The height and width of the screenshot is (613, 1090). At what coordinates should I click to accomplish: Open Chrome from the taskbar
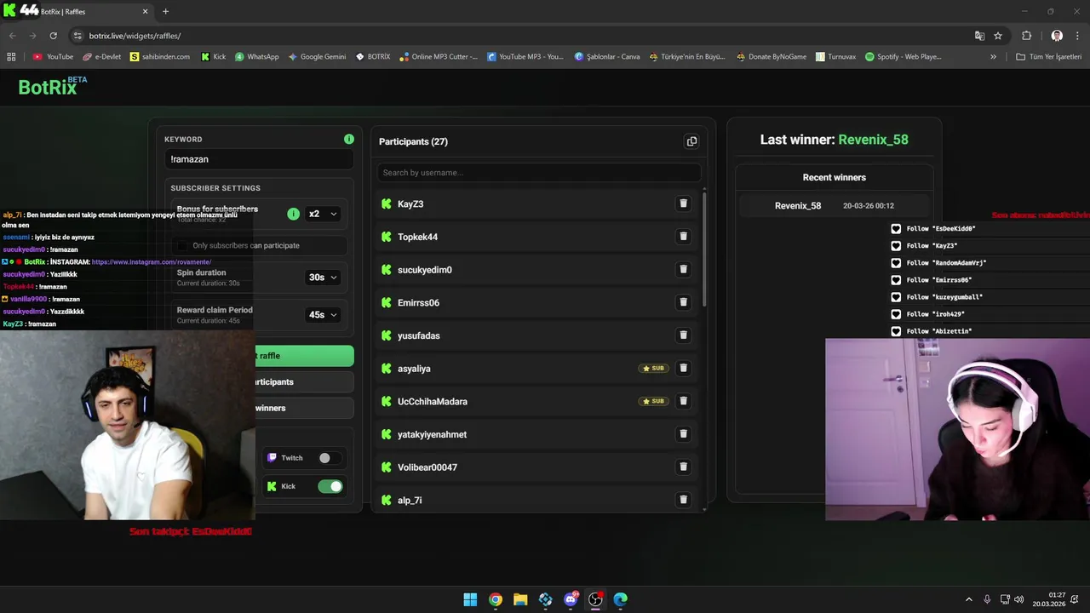(x=496, y=599)
